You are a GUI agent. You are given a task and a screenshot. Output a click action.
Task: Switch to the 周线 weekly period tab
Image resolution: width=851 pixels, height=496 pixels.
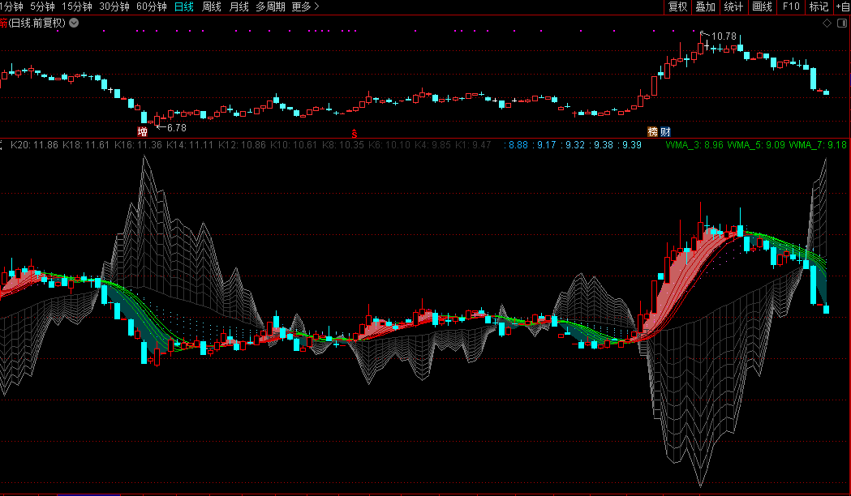(212, 6)
